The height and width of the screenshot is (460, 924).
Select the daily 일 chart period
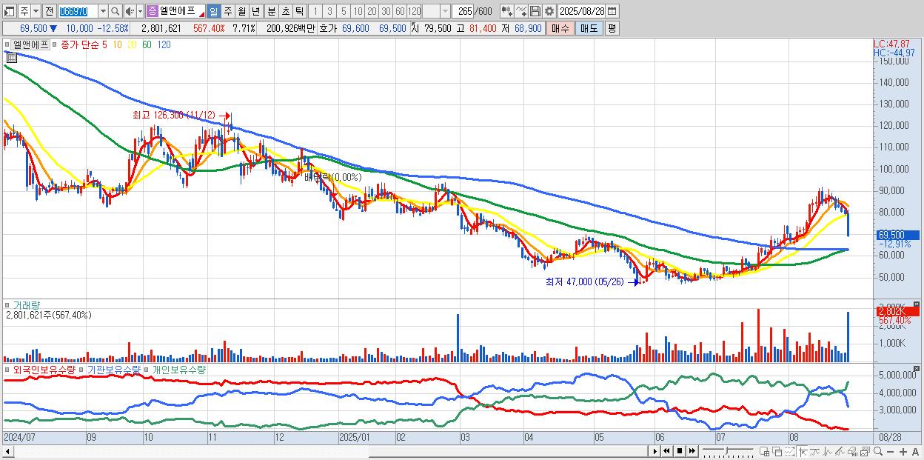214,11
